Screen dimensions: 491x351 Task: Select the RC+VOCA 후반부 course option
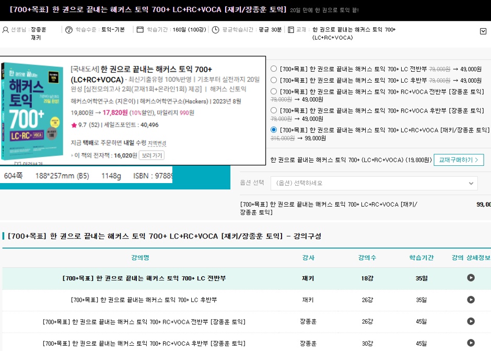[x=274, y=110]
